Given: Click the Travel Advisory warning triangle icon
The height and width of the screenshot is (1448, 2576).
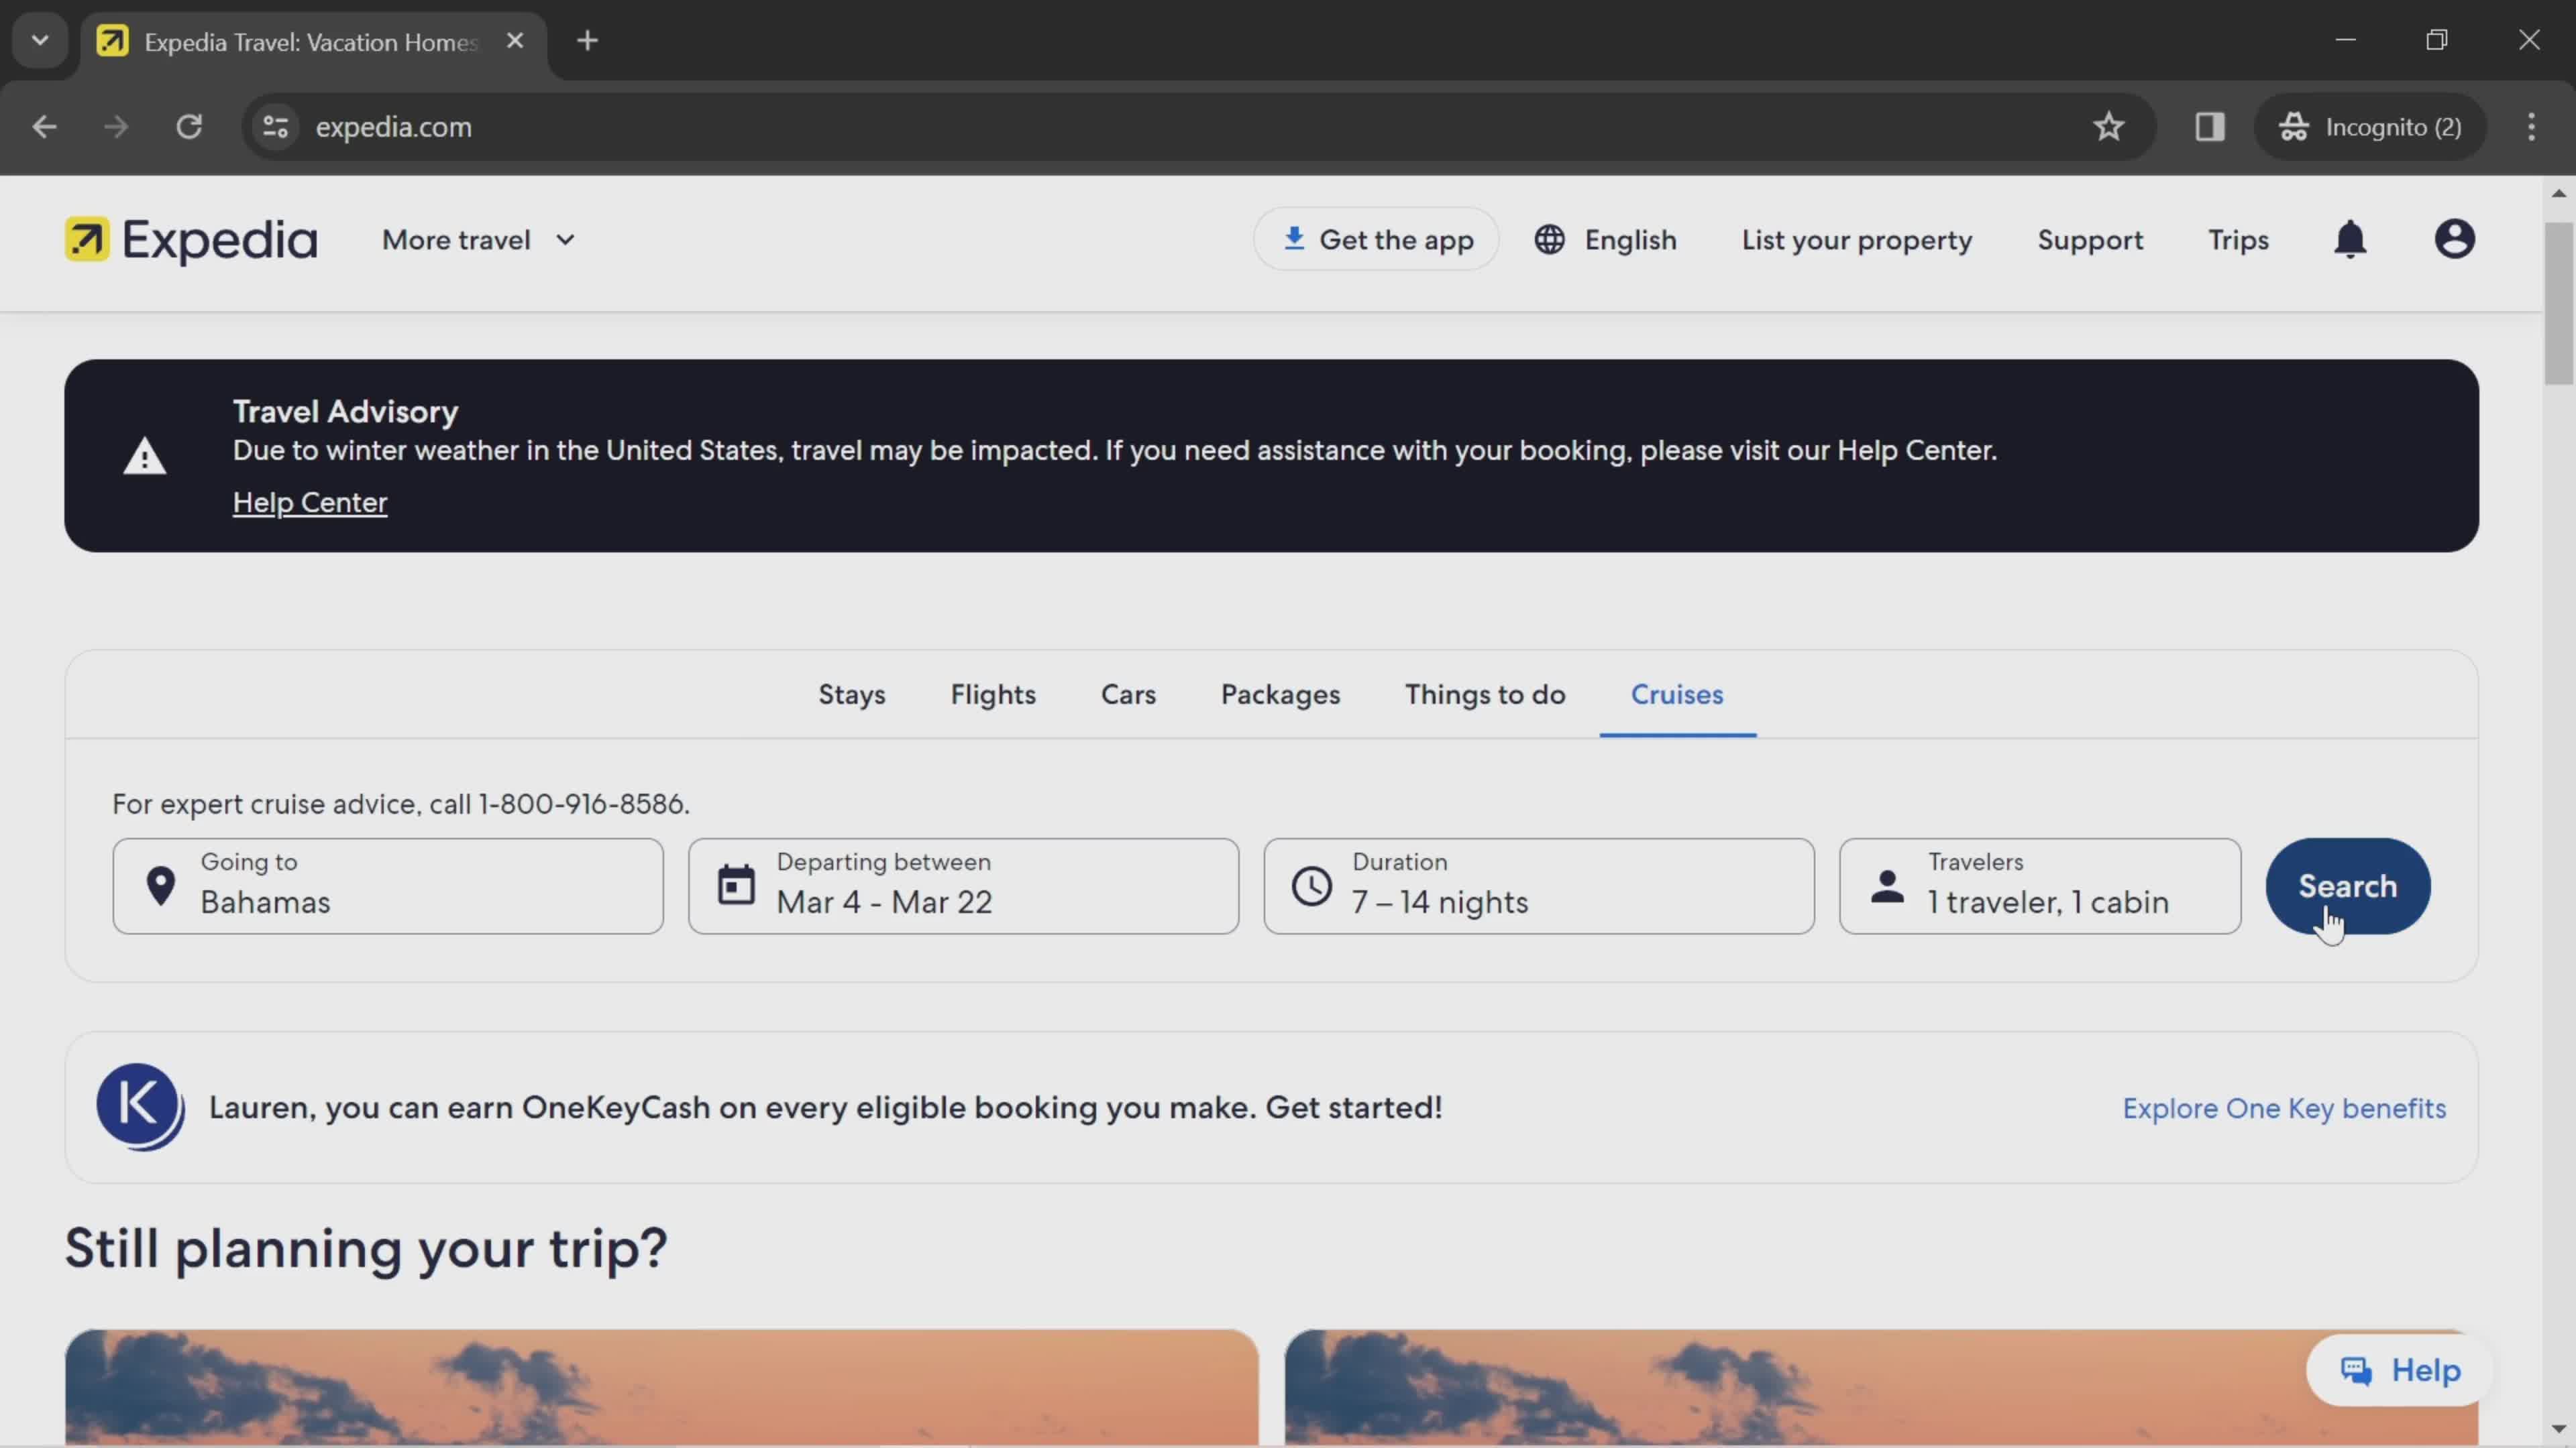Looking at the screenshot, I should [x=145, y=457].
